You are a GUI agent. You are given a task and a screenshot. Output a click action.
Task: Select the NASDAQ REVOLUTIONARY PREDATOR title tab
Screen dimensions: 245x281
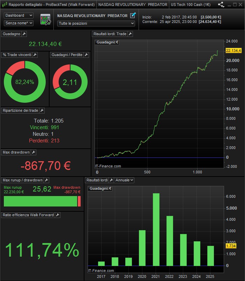(x=133, y=5)
